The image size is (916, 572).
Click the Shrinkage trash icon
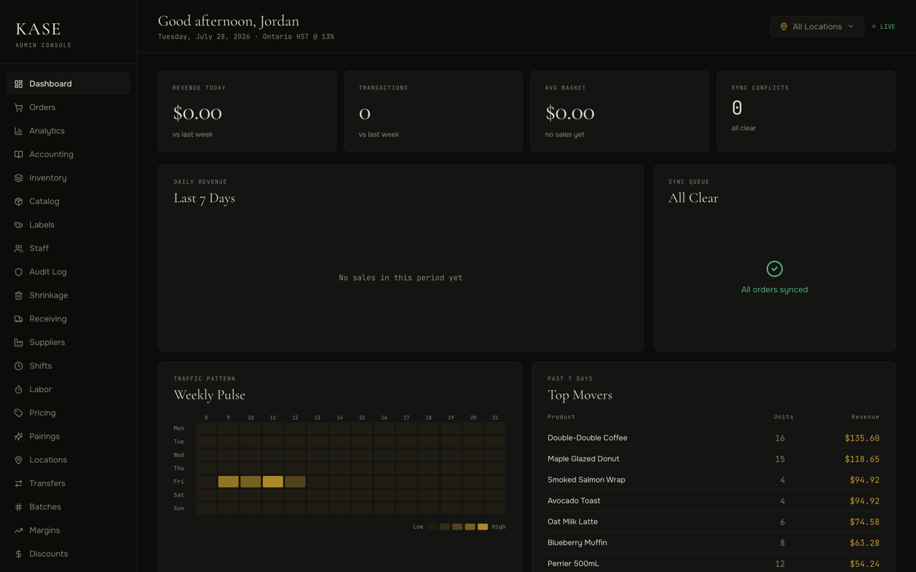tap(18, 295)
